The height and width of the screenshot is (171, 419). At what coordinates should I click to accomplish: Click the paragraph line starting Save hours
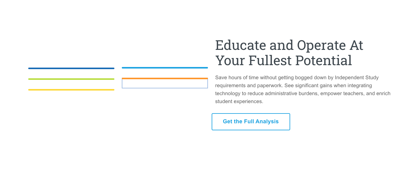(297, 77)
